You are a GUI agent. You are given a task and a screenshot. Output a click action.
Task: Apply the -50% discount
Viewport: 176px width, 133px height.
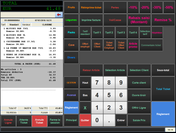click(x=169, y=8)
